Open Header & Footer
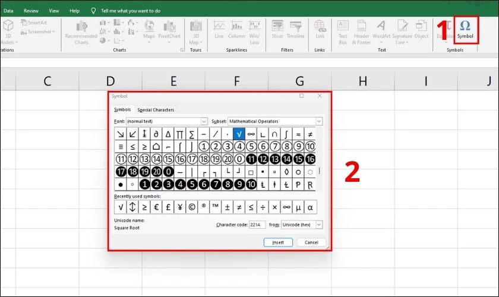Image resolution: width=499 pixels, height=297 pixels. [x=361, y=33]
